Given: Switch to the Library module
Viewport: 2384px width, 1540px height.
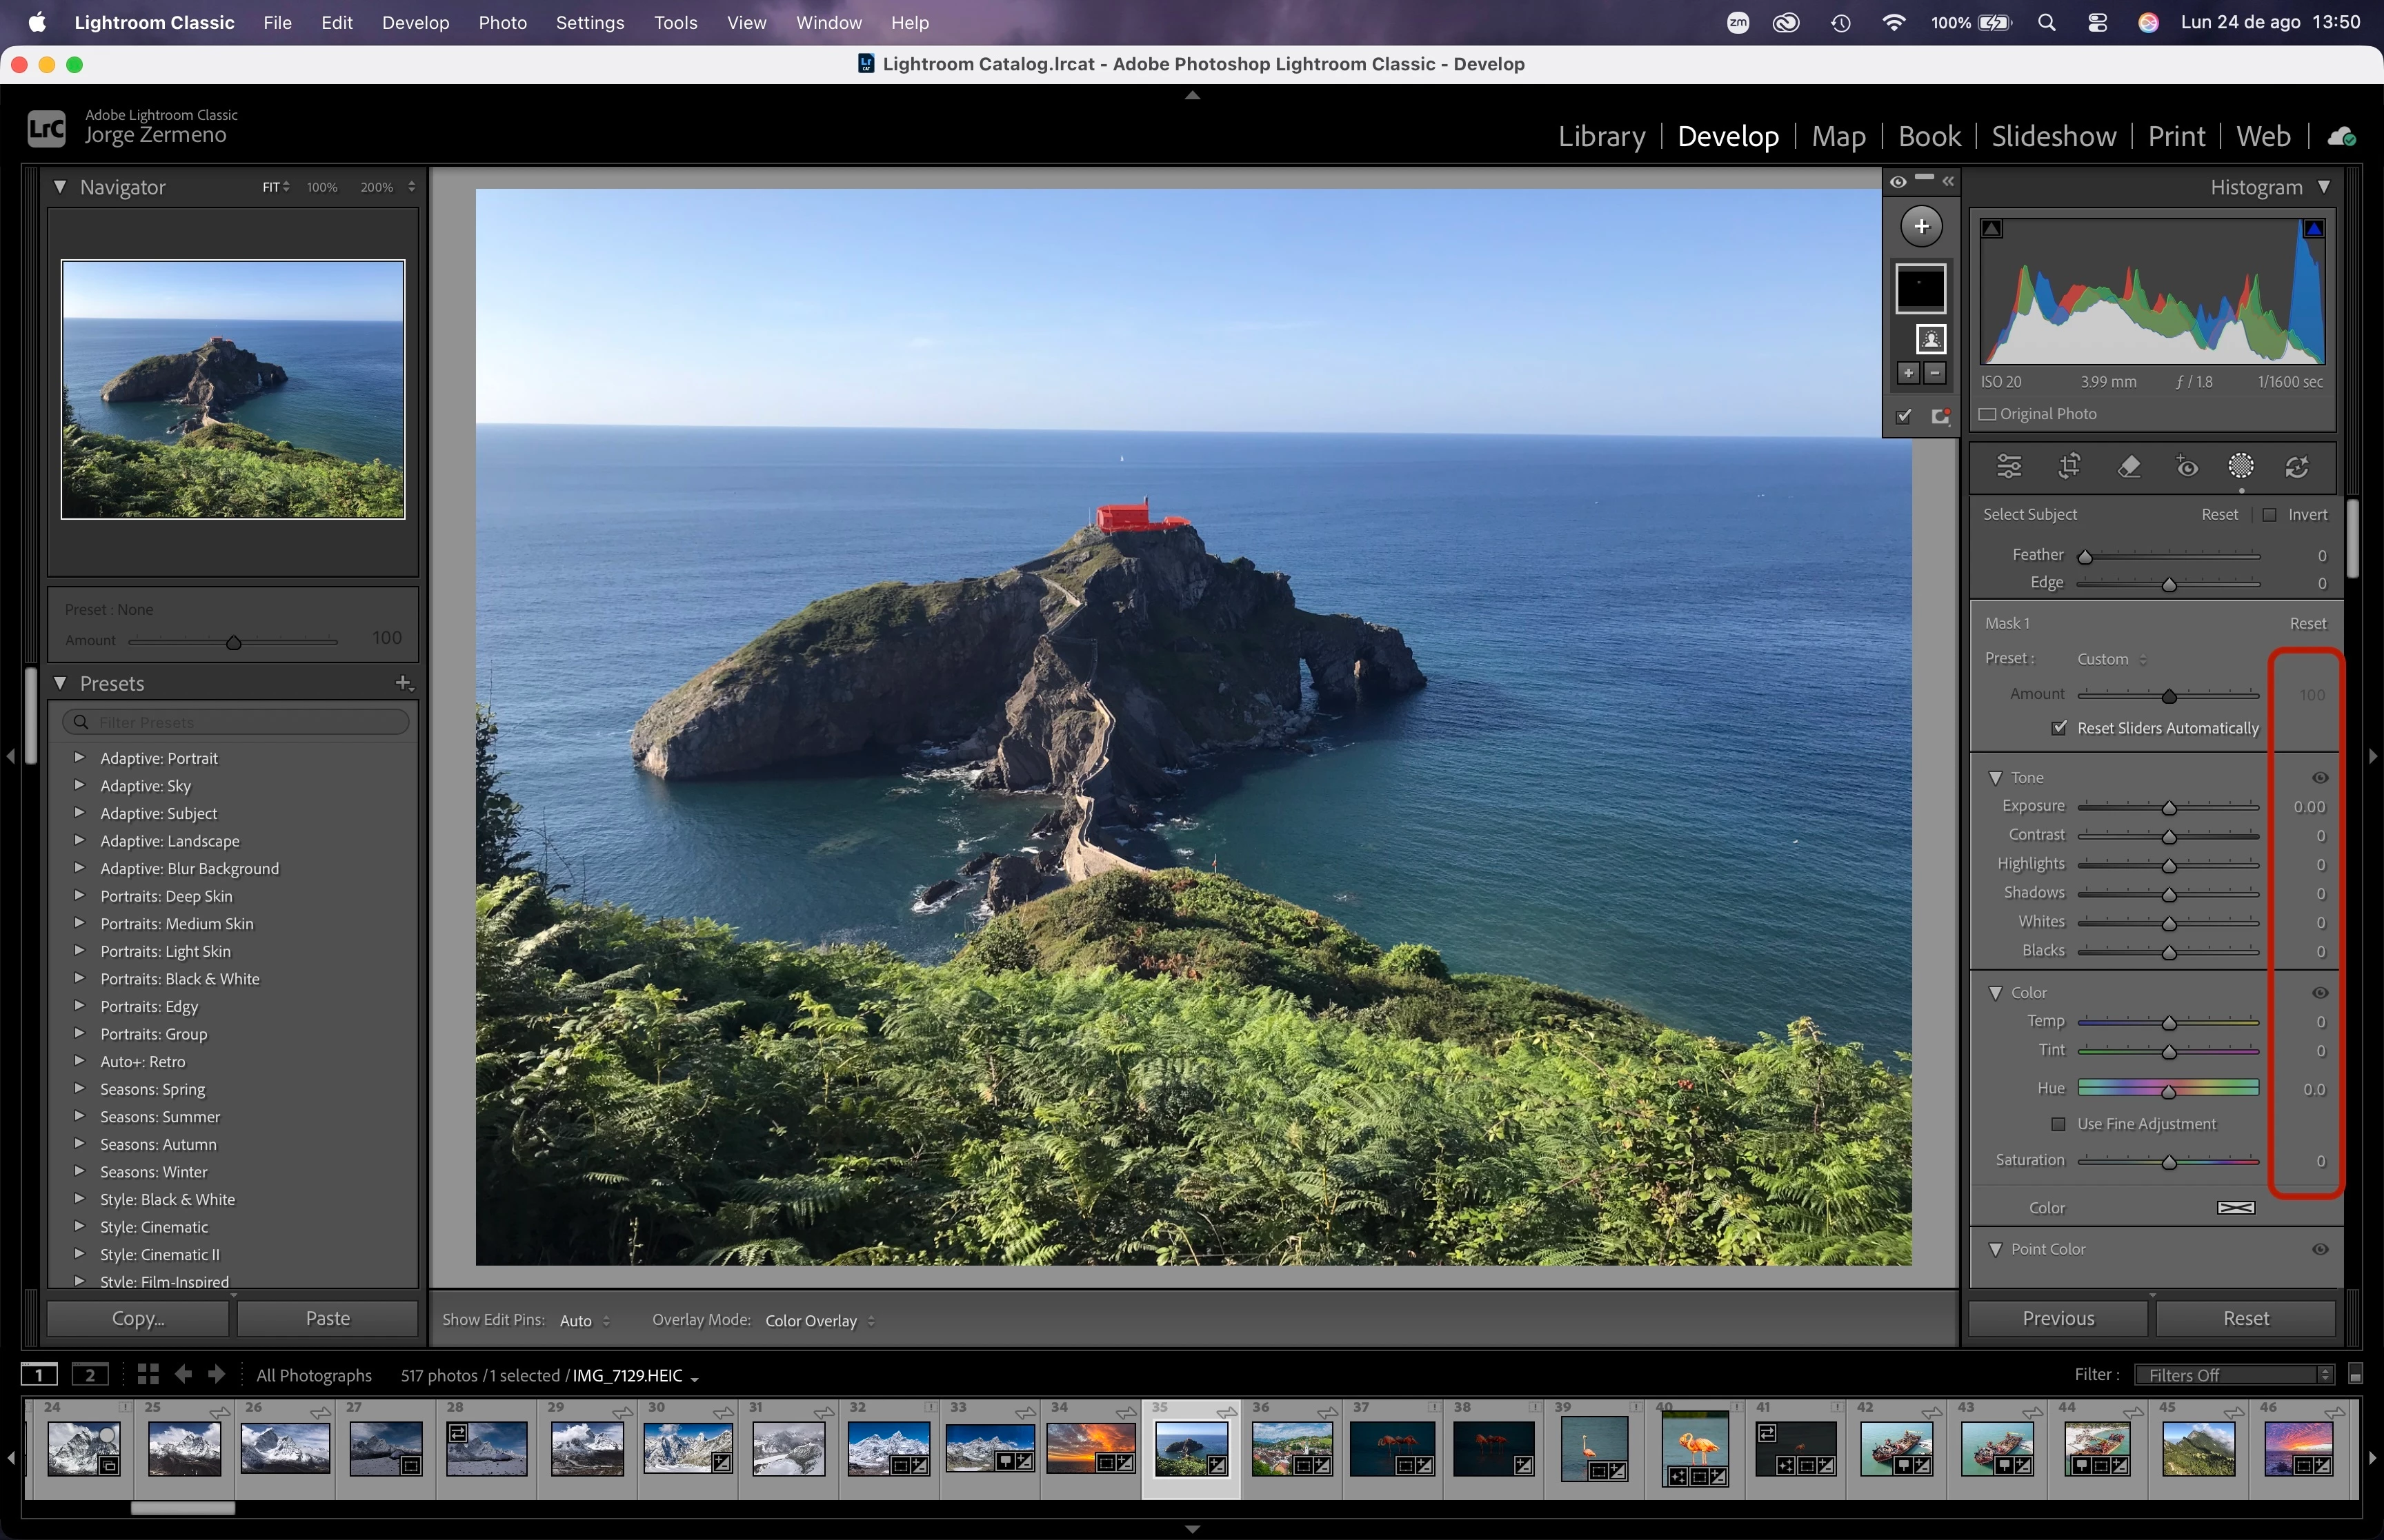Looking at the screenshot, I should click(x=1600, y=136).
